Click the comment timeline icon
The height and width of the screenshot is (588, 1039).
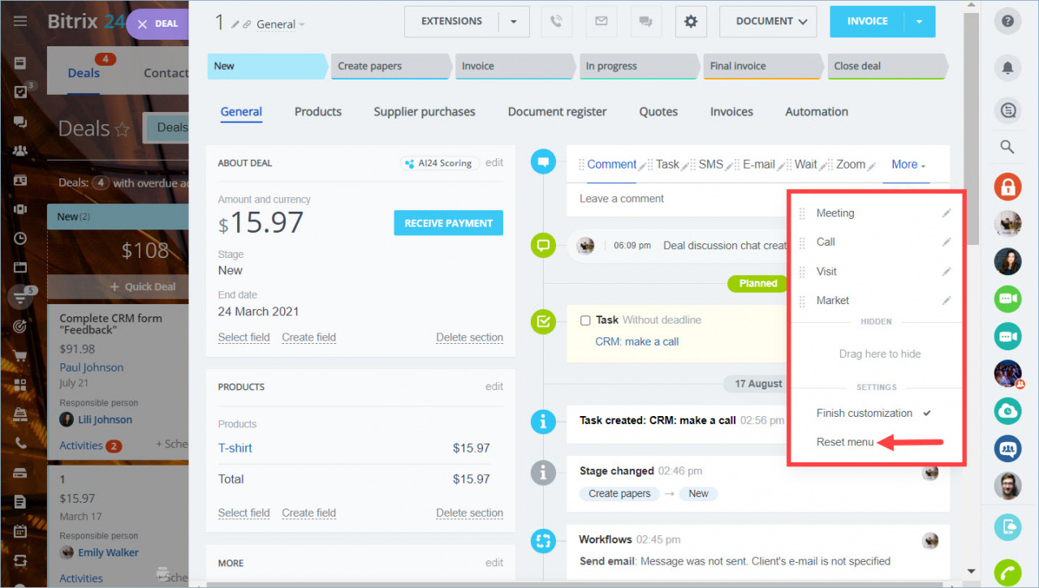[x=543, y=162]
